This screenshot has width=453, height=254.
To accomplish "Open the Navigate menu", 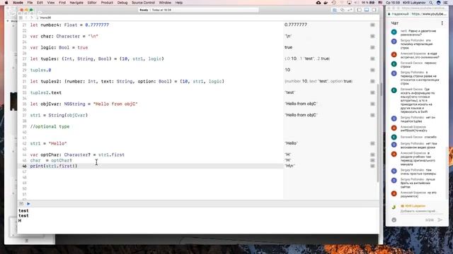I will pyautogui.click(x=76, y=3).
